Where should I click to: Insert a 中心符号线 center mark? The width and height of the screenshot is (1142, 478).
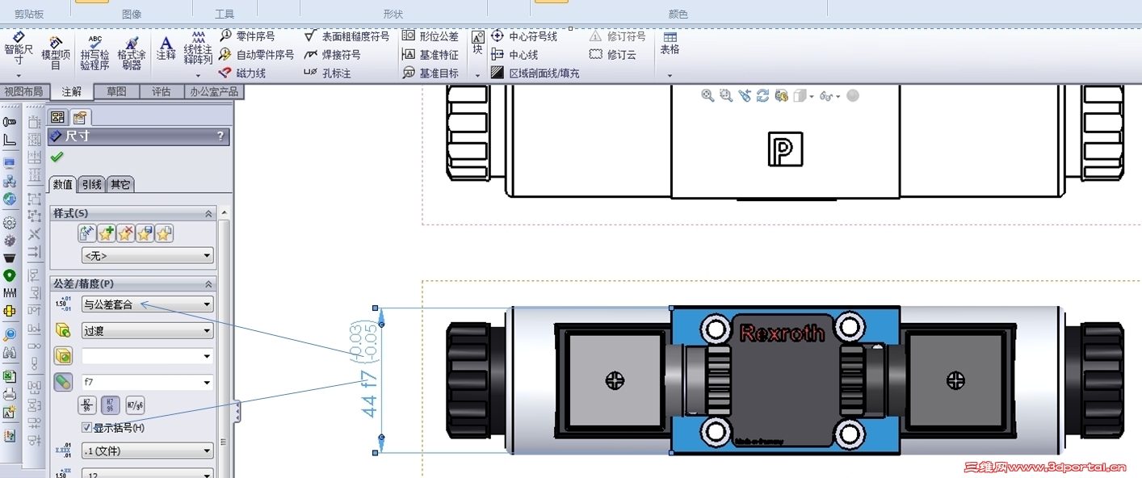[x=524, y=36]
